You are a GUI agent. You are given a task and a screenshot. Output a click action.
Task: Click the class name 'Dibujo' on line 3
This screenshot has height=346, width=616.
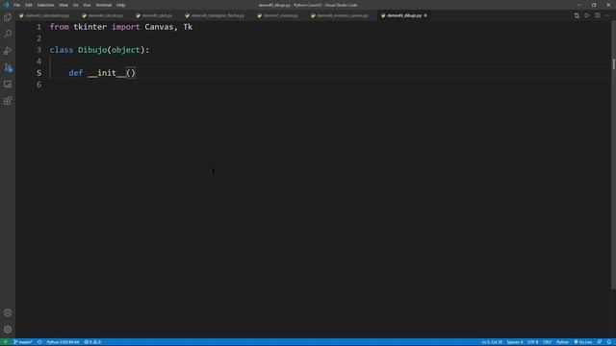[92, 50]
